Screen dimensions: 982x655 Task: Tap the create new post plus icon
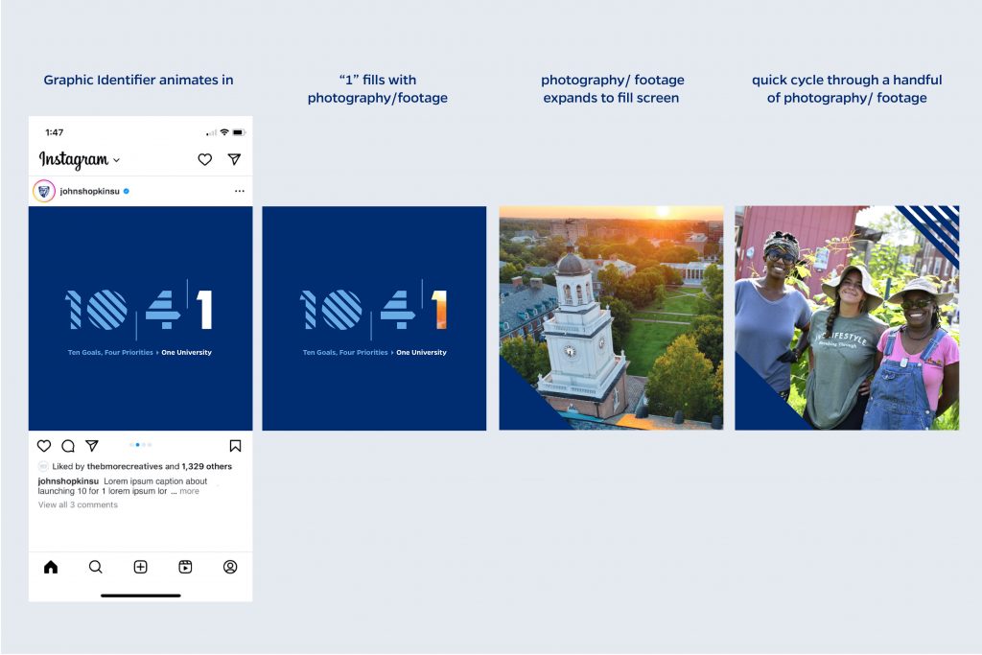tap(141, 567)
